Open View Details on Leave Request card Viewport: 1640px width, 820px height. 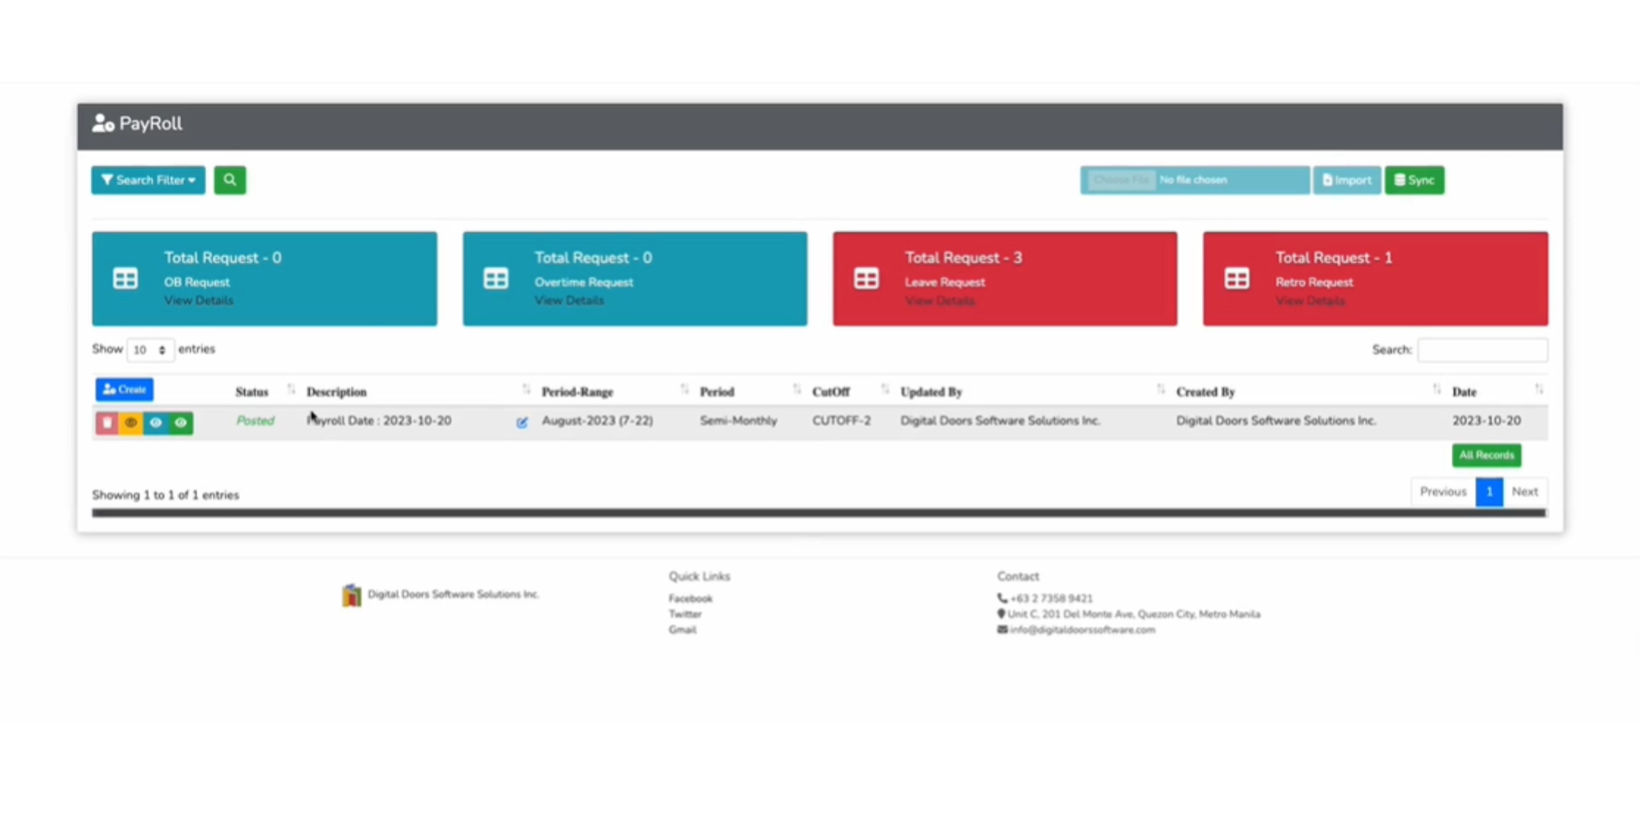pos(940,301)
